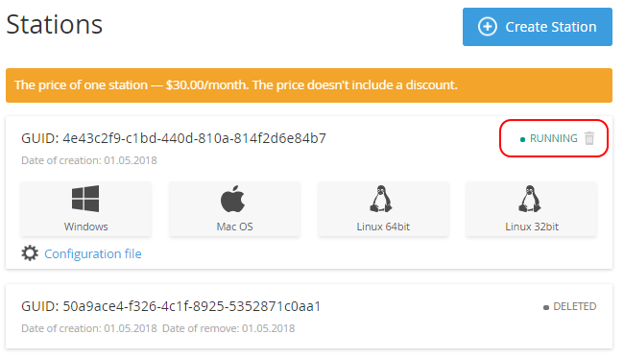Choose the Linux 32bit penguin icon

coord(529,198)
